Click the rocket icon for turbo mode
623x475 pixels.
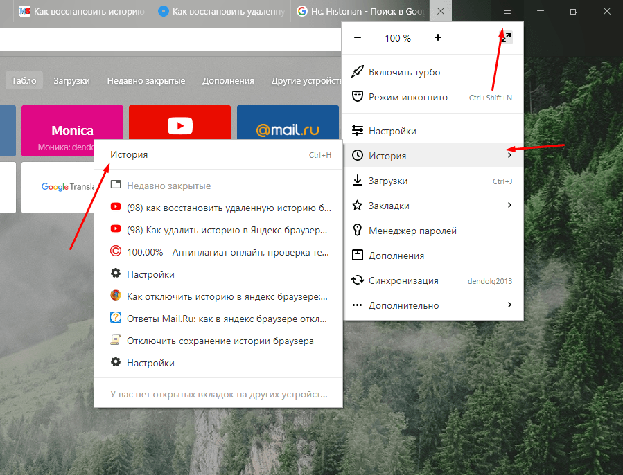(x=357, y=72)
